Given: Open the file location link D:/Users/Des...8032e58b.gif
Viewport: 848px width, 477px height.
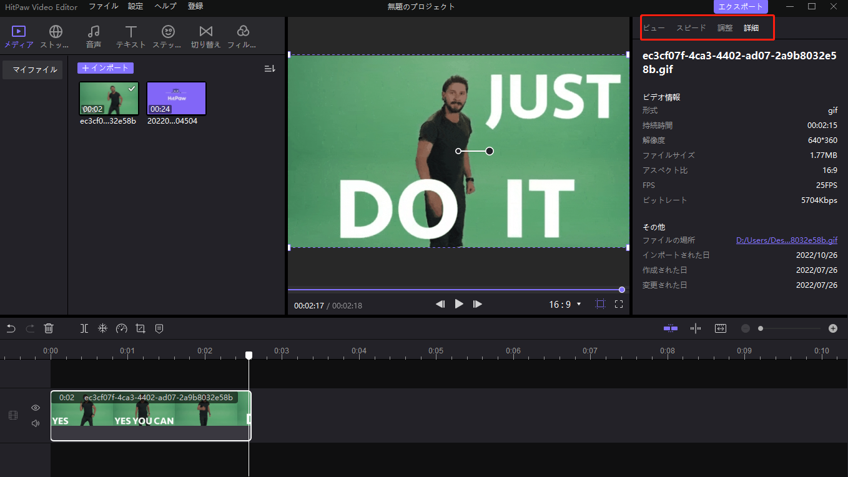Looking at the screenshot, I should coord(786,240).
